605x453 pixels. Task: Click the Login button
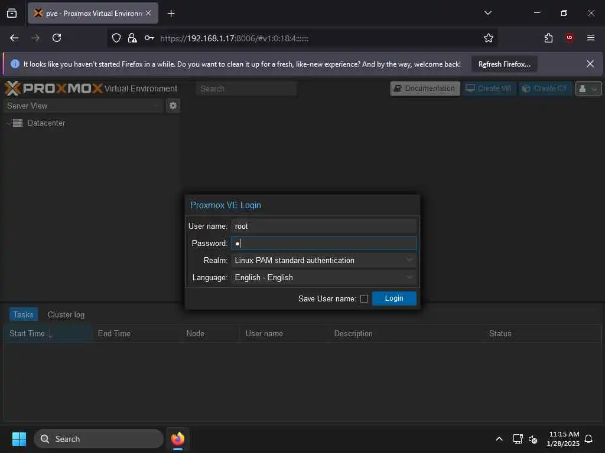pyautogui.click(x=394, y=298)
